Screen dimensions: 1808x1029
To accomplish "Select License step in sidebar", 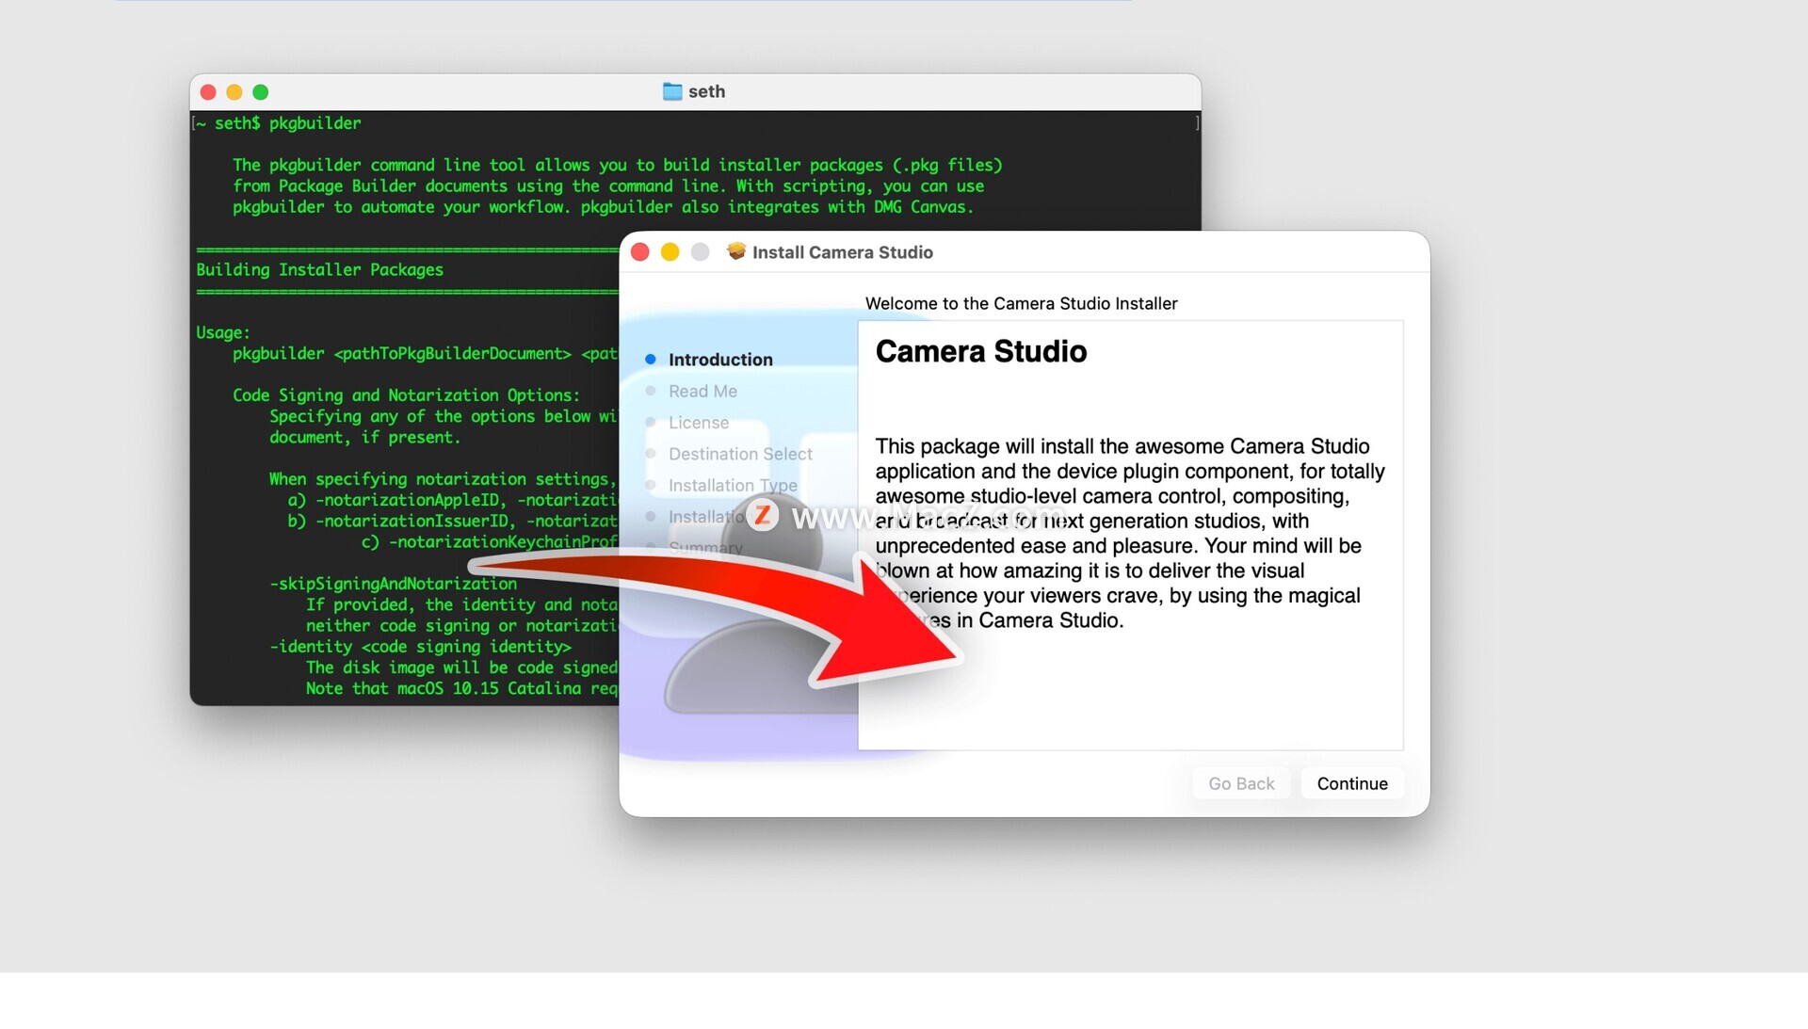I will (x=698, y=423).
